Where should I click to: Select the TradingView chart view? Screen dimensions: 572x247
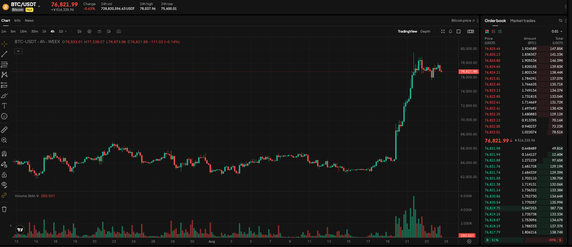[x=407, y=31]
